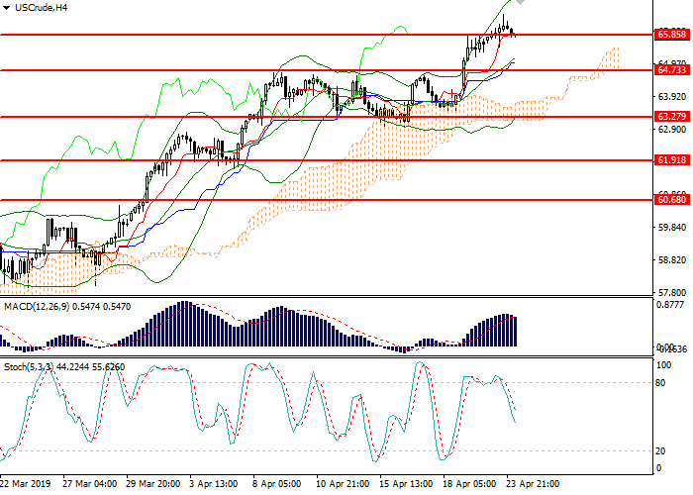The height and width of the screenshot is (495, 693).
Task: Click the 8 Apr 05:00 time axis label
Action: click(276, 484)
